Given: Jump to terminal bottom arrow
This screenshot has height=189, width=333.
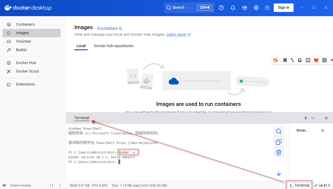Looking at the screenshot, I should [279, 174].
